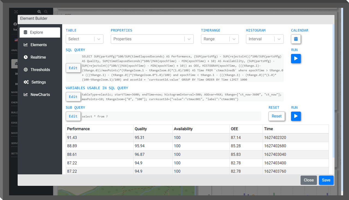Reset the sub query
The height and width of the screenshot is (200, 349).
[277, 116]
